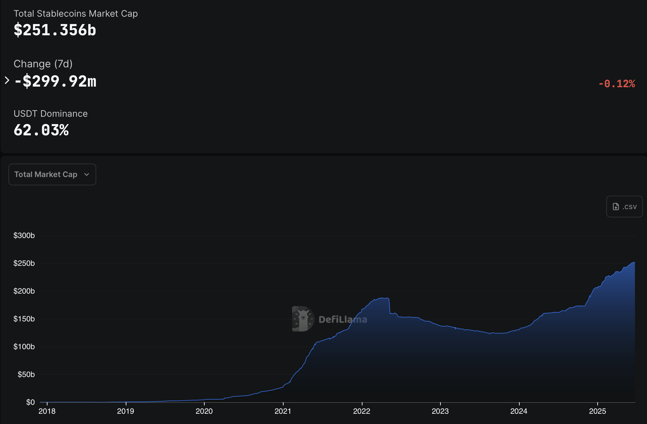This screenshot has width=647, height=424.
Task: Click the $251.356b market cap value
Action: pos(55,30)
